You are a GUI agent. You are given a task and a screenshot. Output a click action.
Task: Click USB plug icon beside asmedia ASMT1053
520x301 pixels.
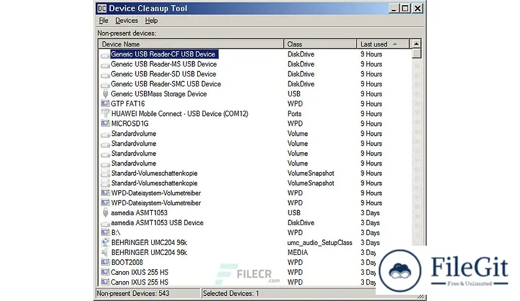pyautogui.click(x=106, y=213)
